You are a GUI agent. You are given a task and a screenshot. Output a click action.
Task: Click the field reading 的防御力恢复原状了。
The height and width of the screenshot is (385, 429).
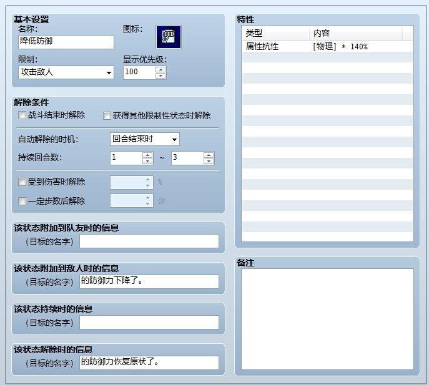click(x=149, y=363)
